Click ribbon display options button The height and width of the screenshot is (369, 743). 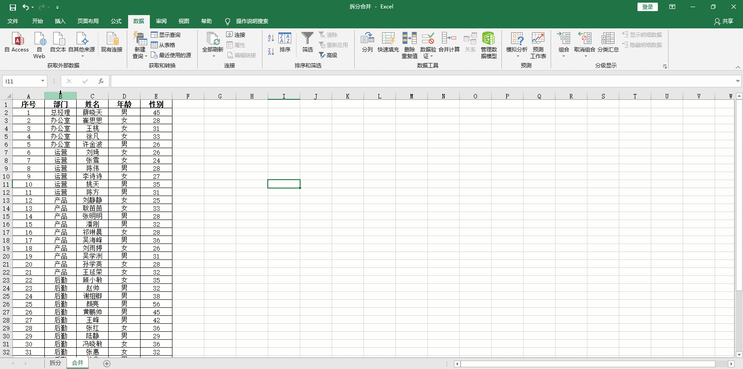click(673, 7)
